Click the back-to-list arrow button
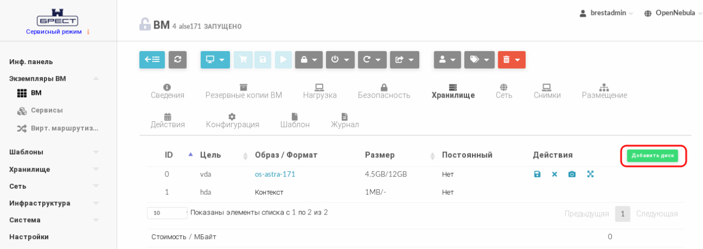 (x=152, y=60)
